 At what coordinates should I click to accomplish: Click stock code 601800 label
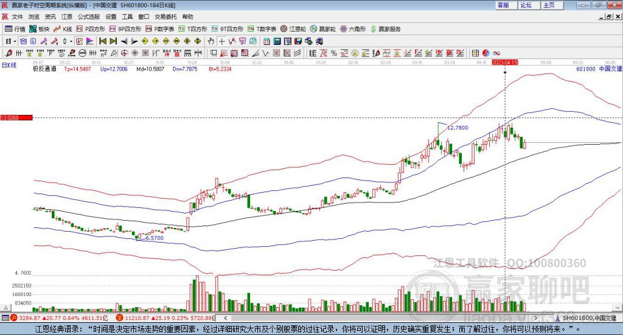pos(586,69)
